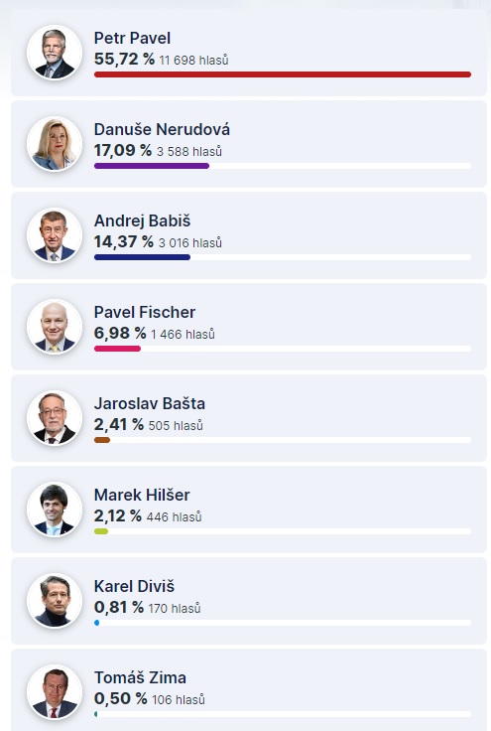The width and height of the screenshot is (491, 731).
Task: Select the Pavel Fischer name heading
Action: [x=145, y=312]
